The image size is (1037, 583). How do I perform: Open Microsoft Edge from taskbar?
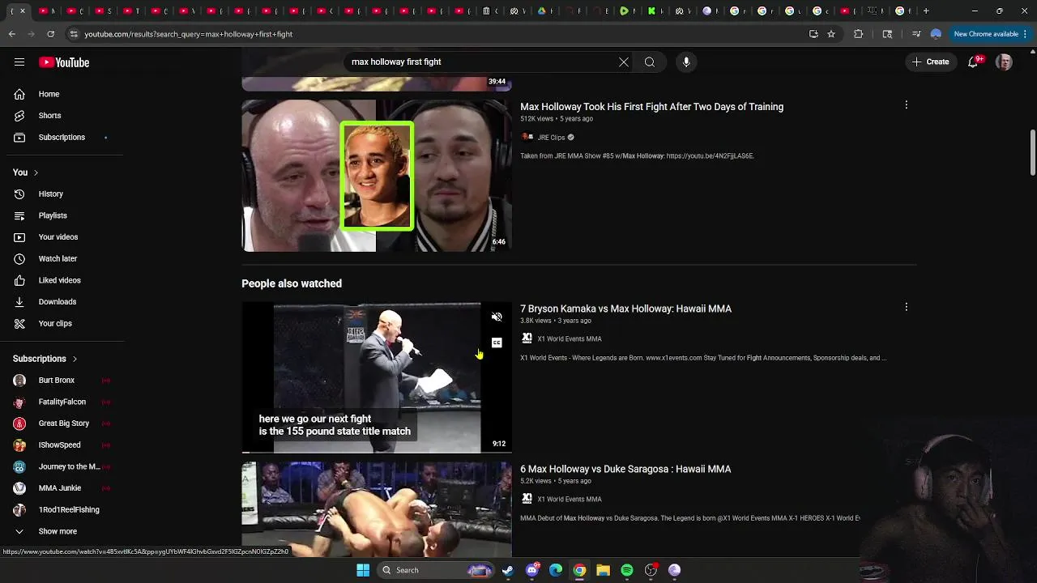556,570
